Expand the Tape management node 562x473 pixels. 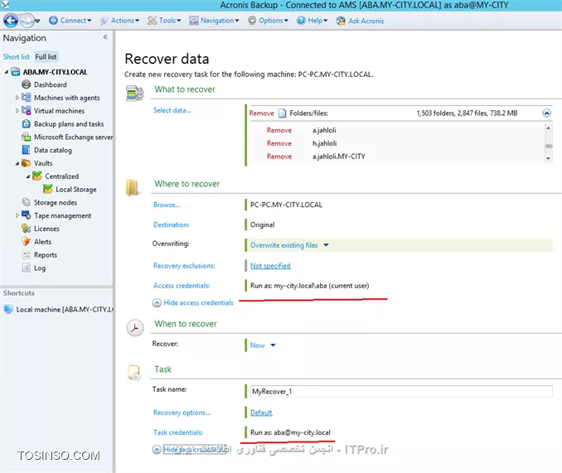pyautogui.click(x=17, y=215)
